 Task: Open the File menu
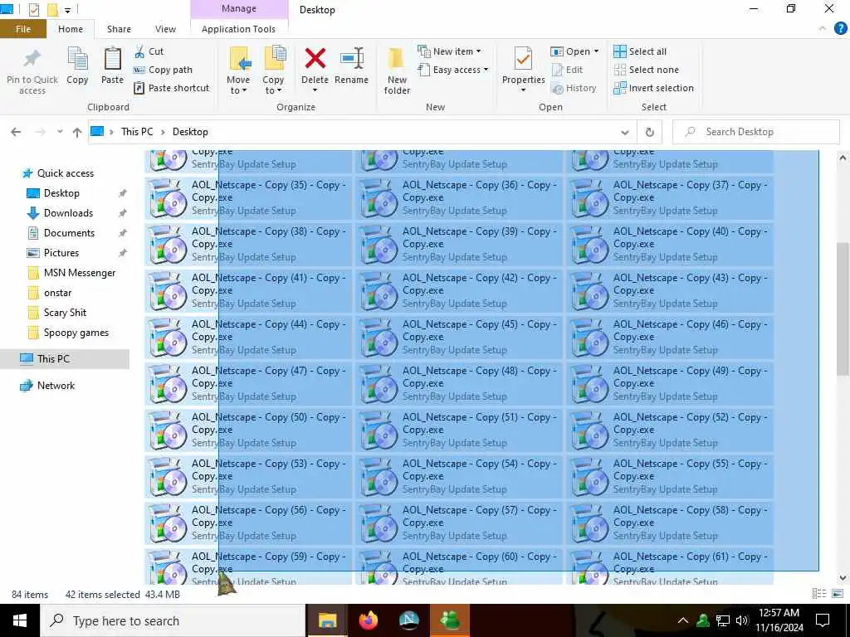[23, 29]
